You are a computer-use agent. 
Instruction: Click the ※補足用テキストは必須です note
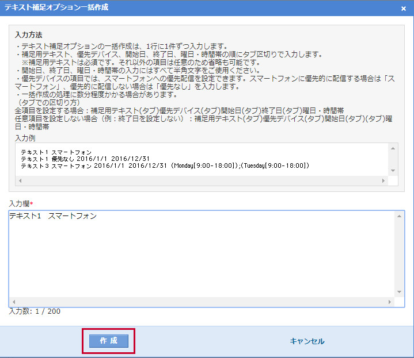[x=142, y=63]
